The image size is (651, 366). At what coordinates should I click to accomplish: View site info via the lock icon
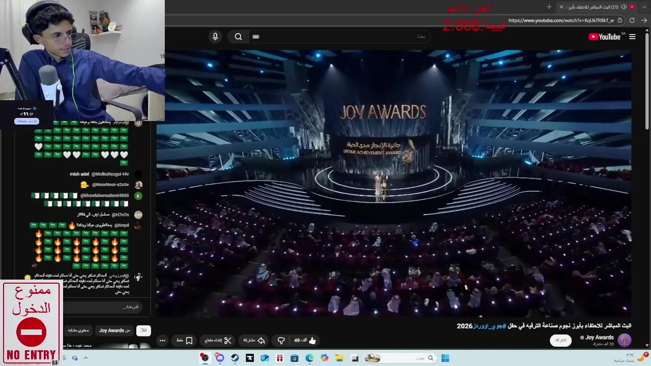(x=619, y=20)
